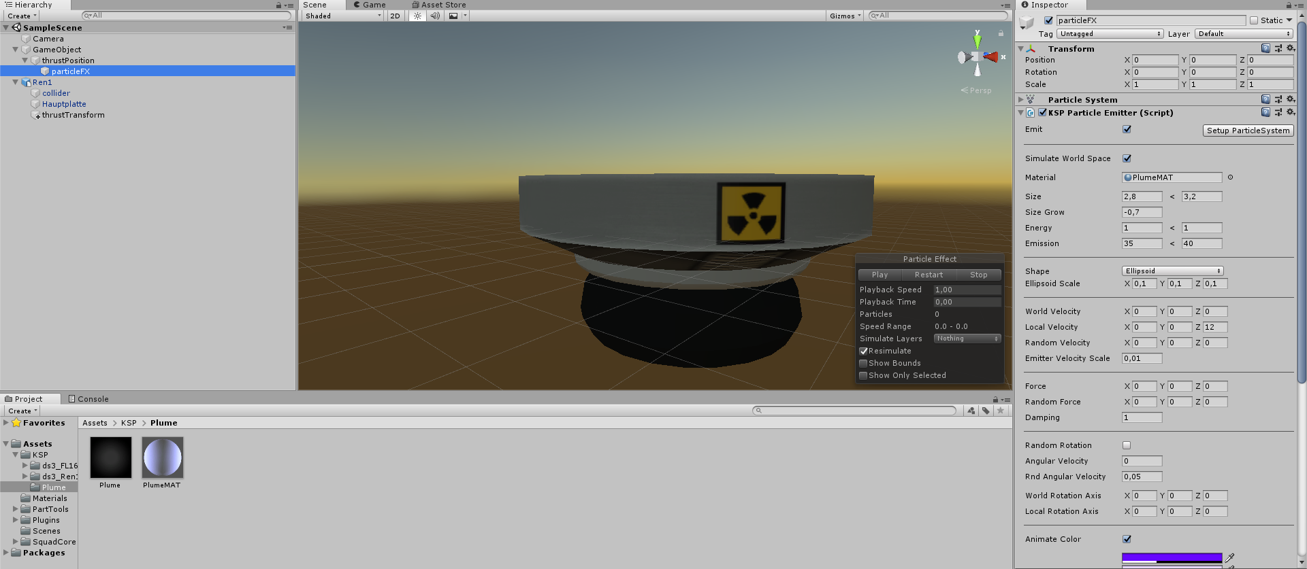Open Particle System help reference icon
Screen dimensions: 1307x569
point(1265,99)
